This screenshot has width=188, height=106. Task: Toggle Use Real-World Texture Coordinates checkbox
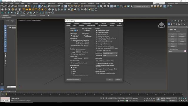pyautogui.click(x=97, y=73)
